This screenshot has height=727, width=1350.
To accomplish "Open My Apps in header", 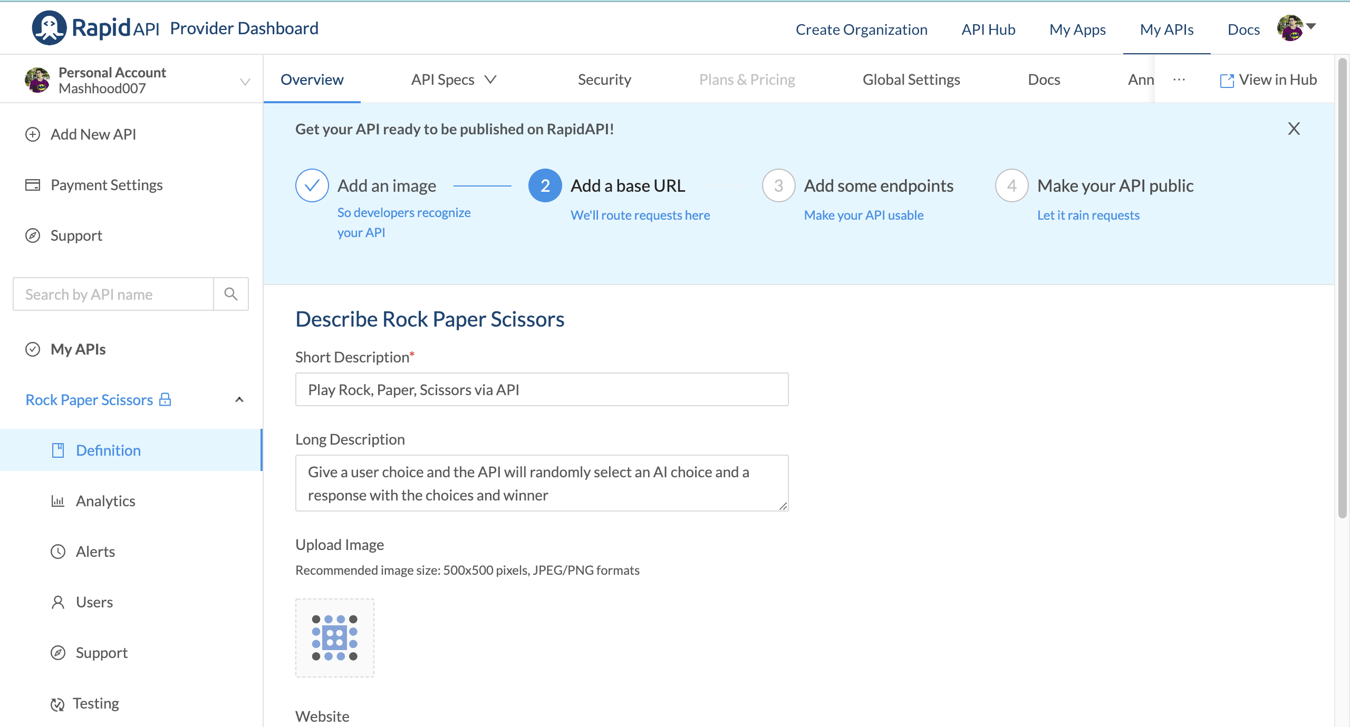I will 1077,30.
